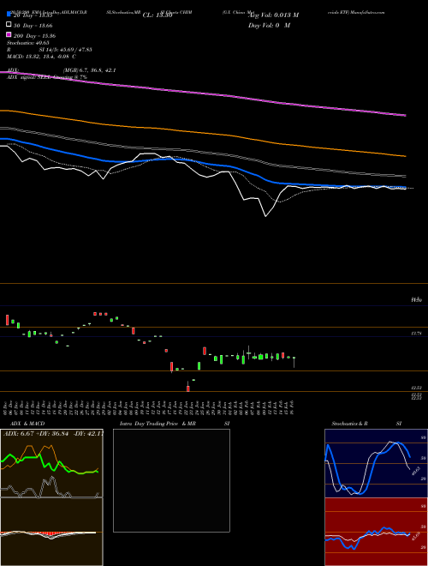Click the 'Intra Day Trading Price & MRSI' title
The image size is (428, 566).
pyautogui.click(x=175, y=424)
